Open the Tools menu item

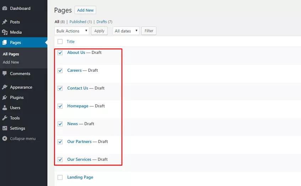[15, 118]
